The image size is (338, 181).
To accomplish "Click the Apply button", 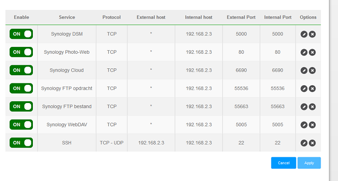I will pos(309,163).
